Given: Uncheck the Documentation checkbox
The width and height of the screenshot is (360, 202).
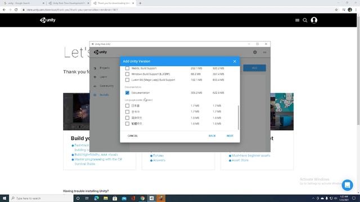Looking at the screenshot, I should click(x=127, y=93).
